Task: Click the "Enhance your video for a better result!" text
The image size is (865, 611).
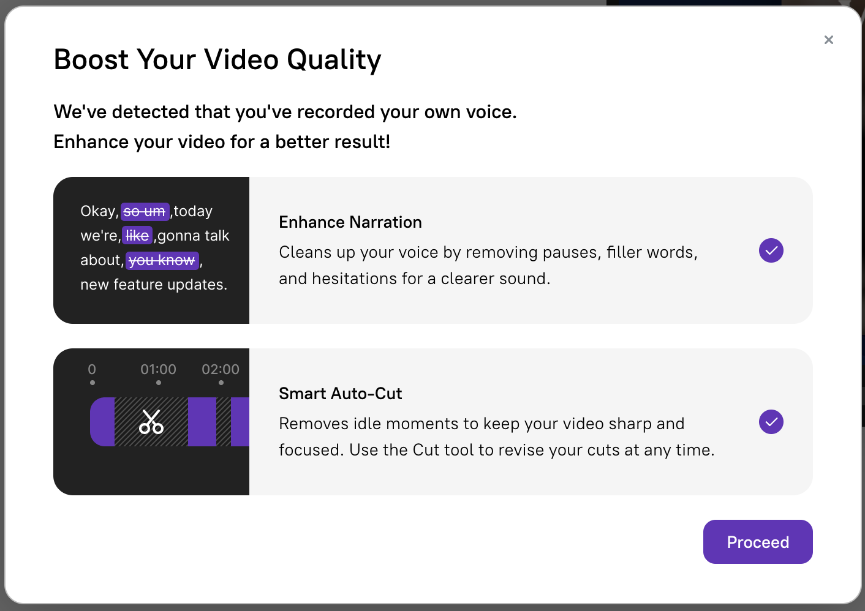Action: pyautogui.click(x=222, y=142)
